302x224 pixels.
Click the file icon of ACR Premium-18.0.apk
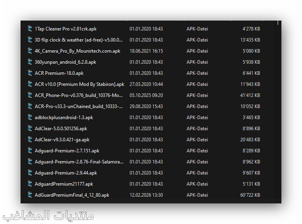click(x=30, y=73)
